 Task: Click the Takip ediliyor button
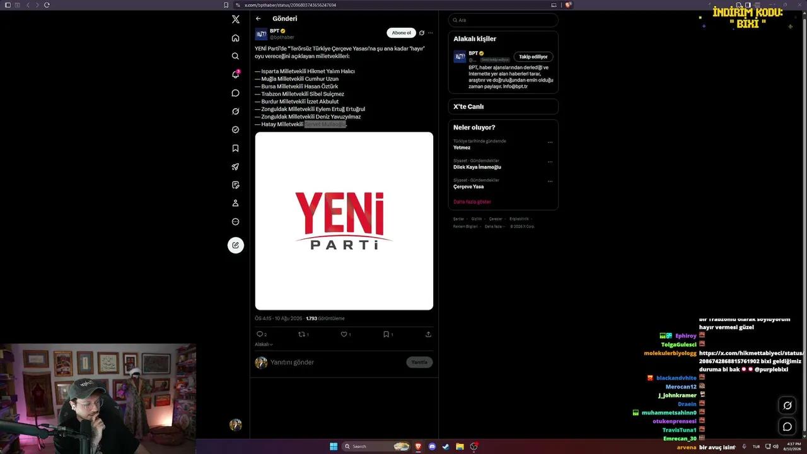(533, 57)
